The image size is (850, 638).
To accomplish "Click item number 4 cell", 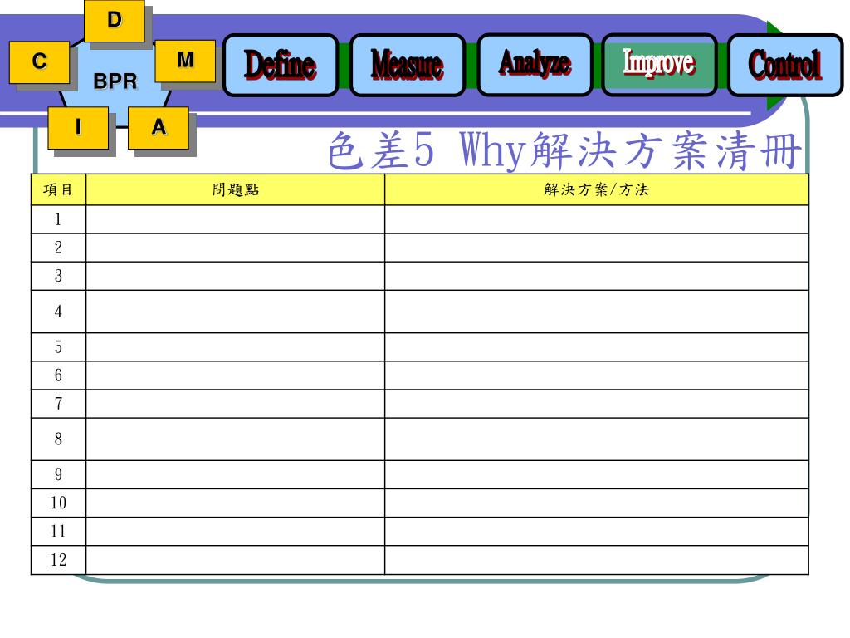I will point(59,312).
